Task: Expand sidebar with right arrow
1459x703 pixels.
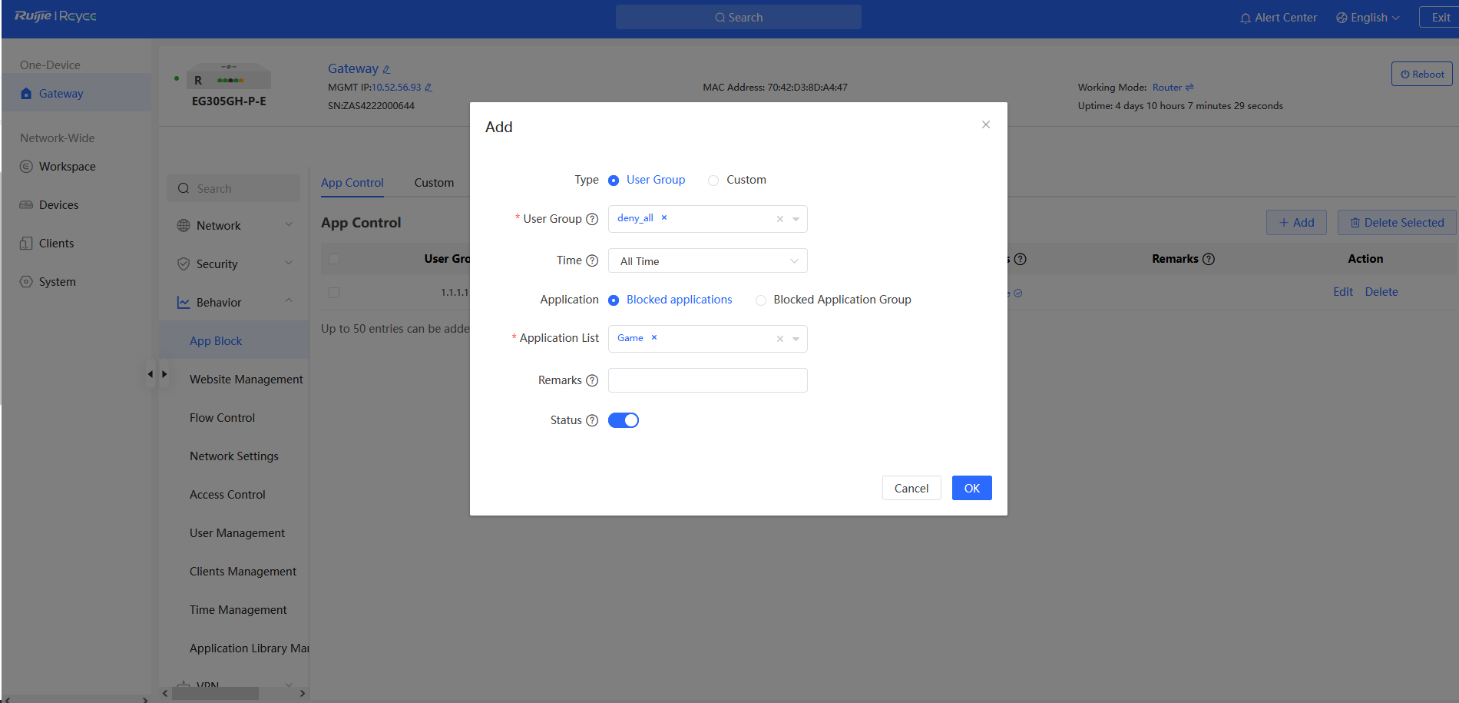Action: point(164,374)
